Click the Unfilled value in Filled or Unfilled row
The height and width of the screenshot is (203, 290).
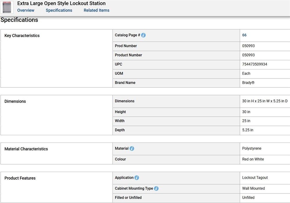(x=248, y=197)
